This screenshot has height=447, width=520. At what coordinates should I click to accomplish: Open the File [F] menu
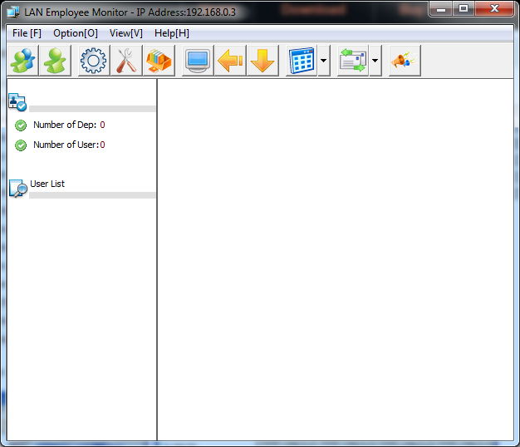[27, 33]
